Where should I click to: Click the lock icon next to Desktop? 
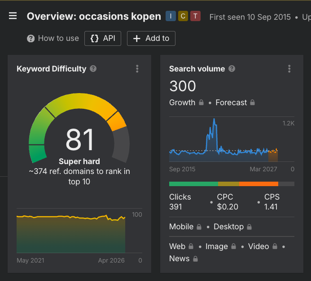pyautogui.click(x=250, y=227)
